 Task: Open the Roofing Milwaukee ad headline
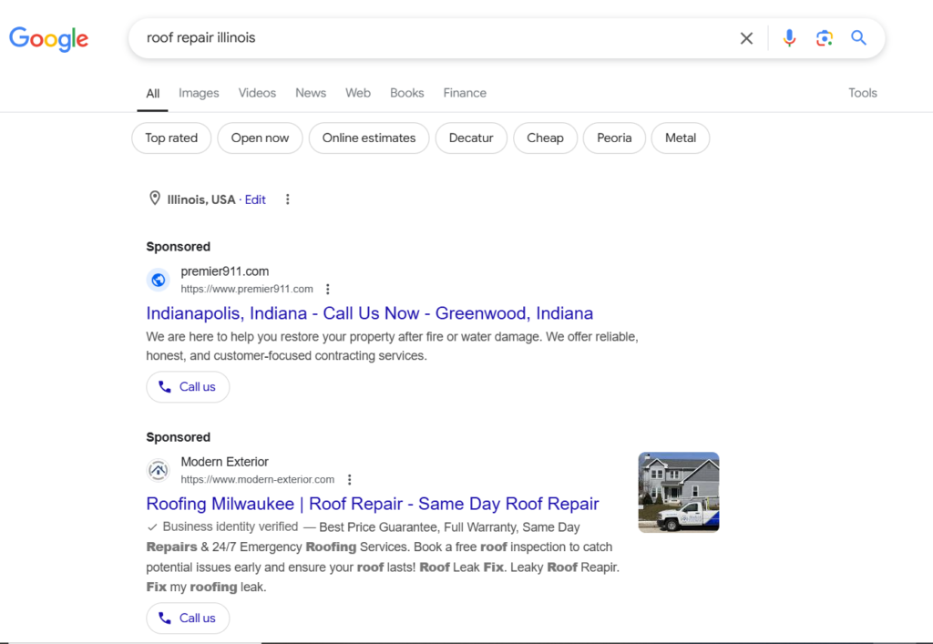373,504
